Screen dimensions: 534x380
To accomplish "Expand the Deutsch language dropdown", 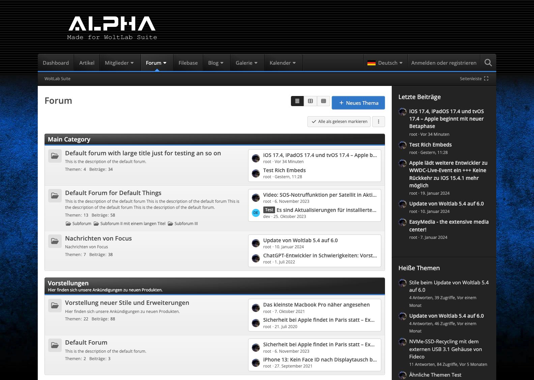I will click(385, 63).
